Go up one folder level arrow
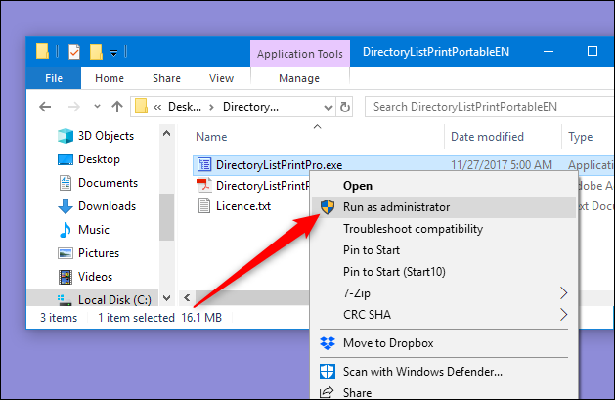 tap(117, 107)
